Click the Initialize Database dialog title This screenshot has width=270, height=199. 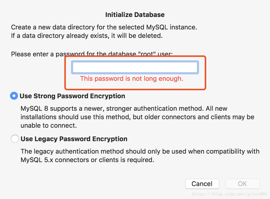pyautogui.click(x=135, y=15)
